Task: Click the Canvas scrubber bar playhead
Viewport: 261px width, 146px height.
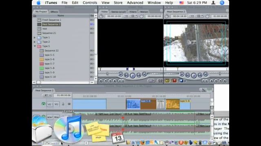Action: [x=178, y=69]
